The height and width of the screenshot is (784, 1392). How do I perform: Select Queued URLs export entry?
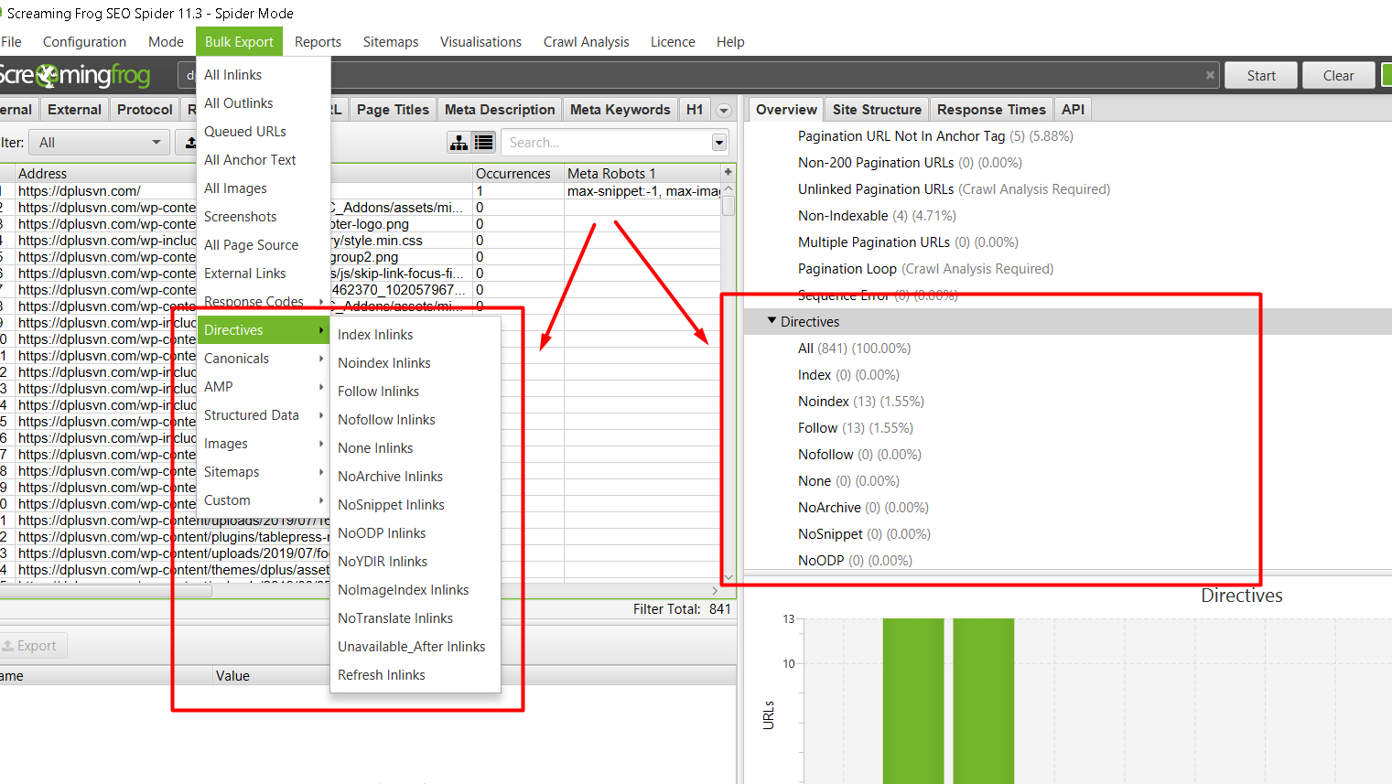(264, 132)
